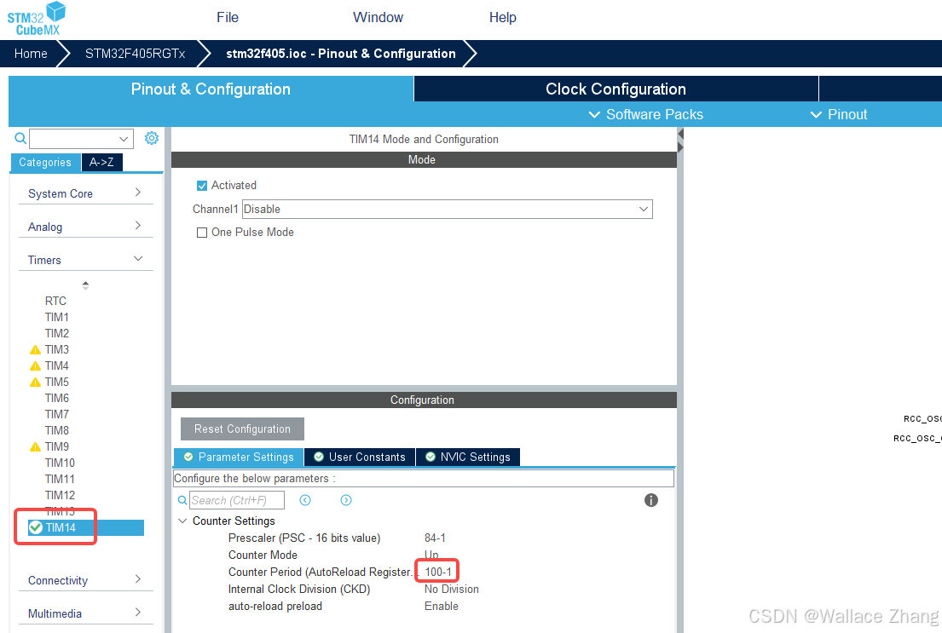942x633 pixels.
Task: Click the Internal Clock Division No Division value
Action: pyautogui.click(x=452, y=590)
